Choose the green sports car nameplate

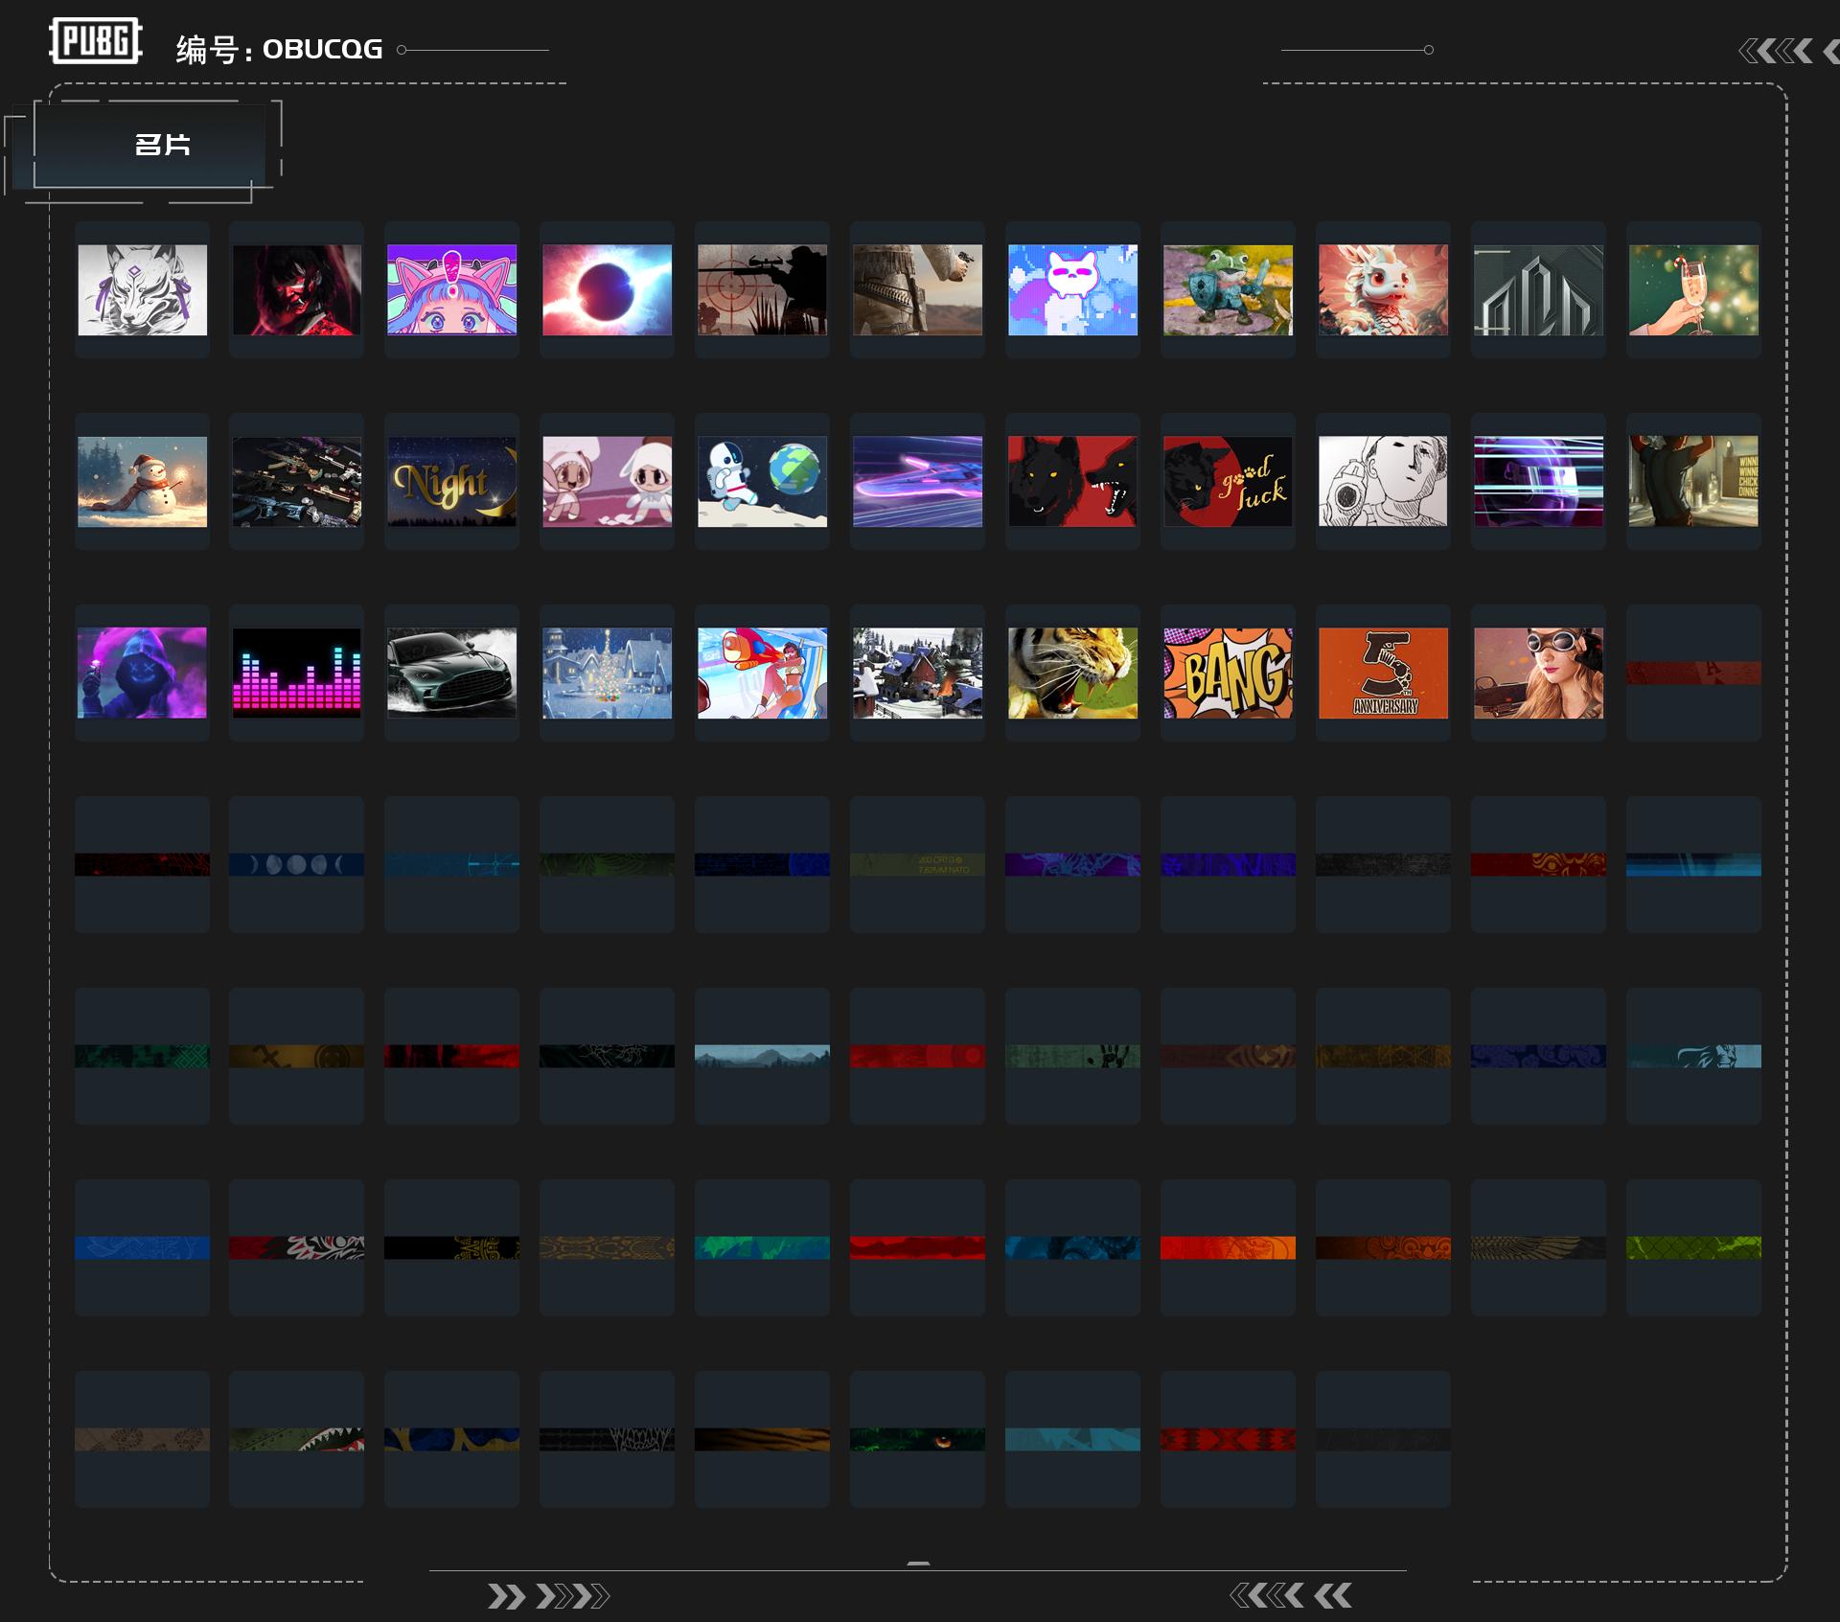452,673
